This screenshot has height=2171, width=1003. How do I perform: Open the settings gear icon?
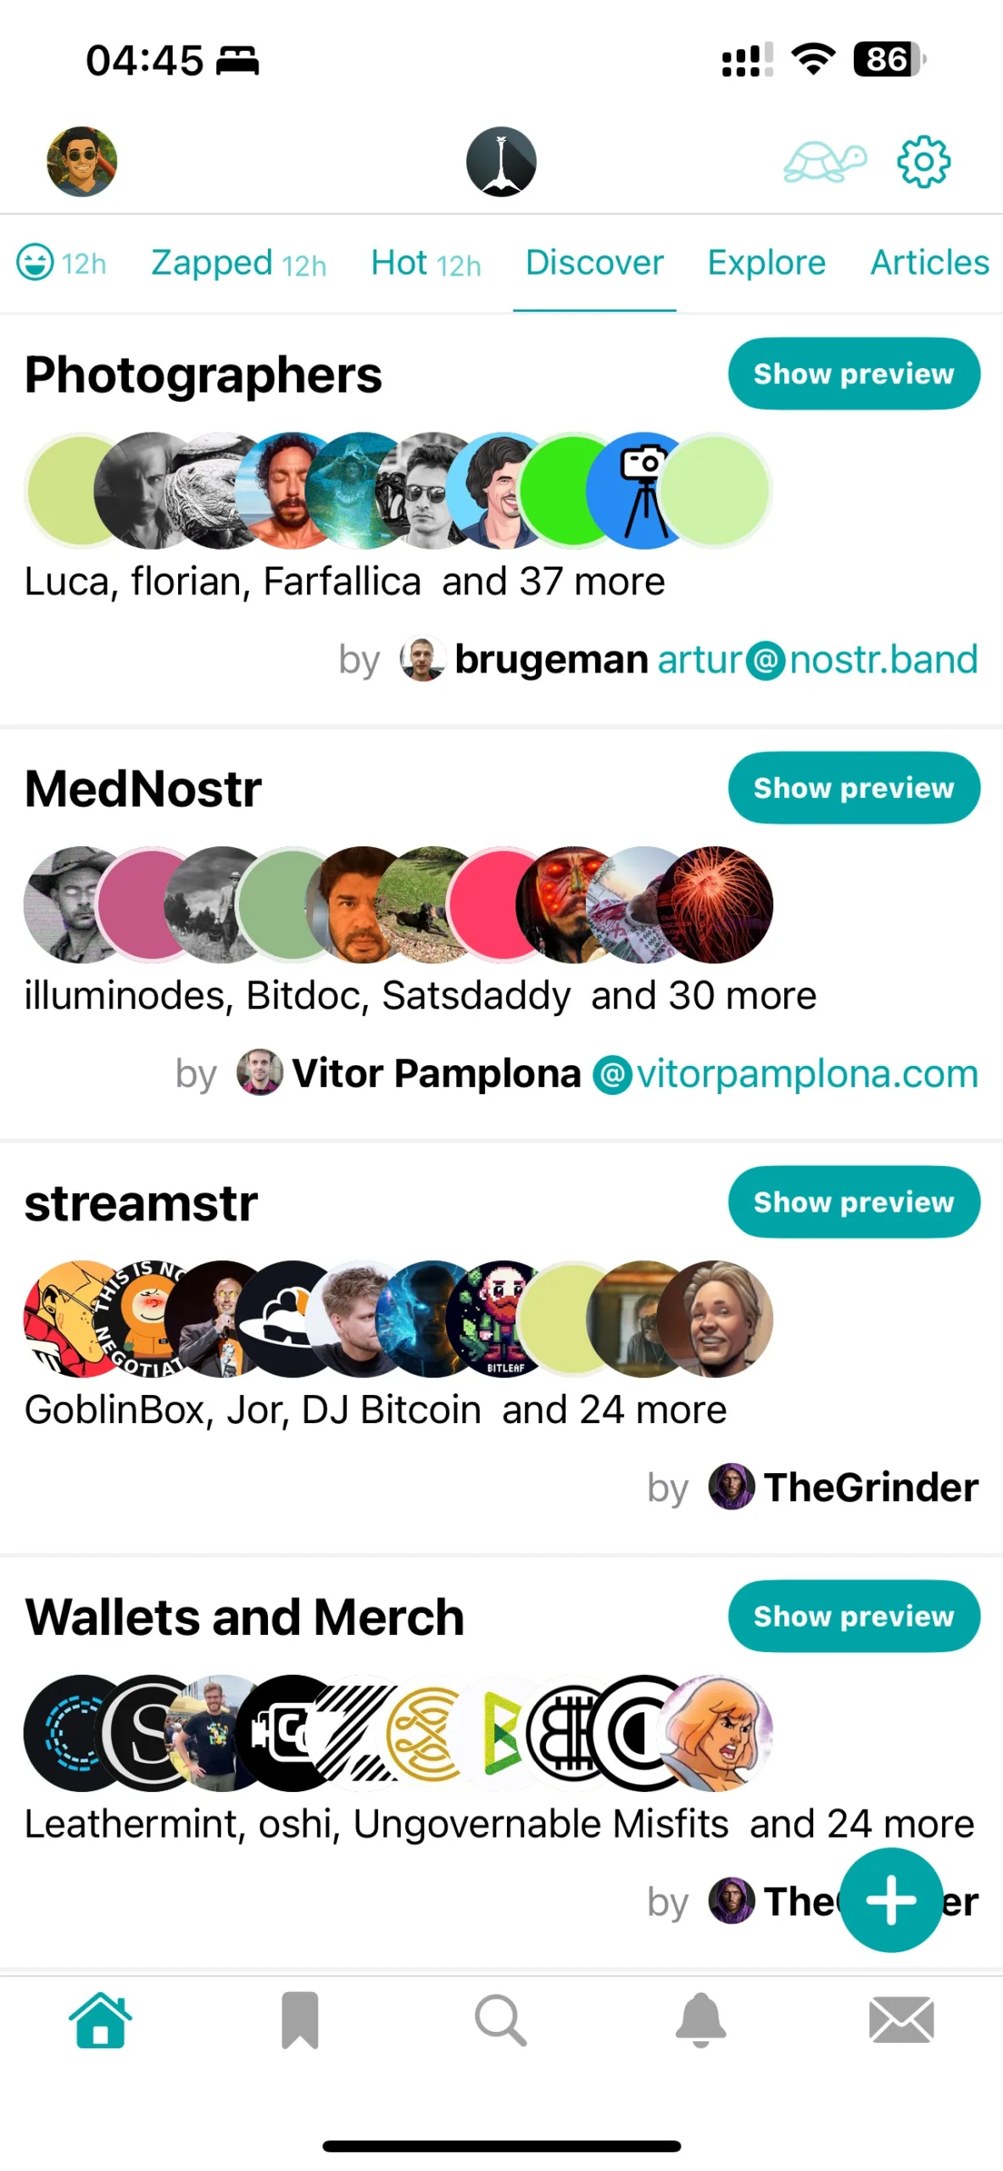[923, 161]
